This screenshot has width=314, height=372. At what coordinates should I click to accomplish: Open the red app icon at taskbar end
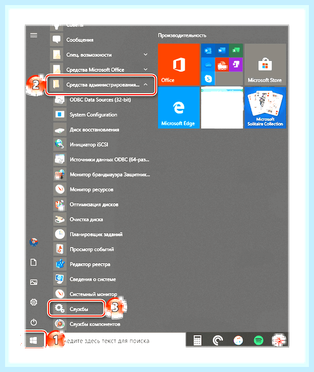pyautogui.click(x=279, y=341)
